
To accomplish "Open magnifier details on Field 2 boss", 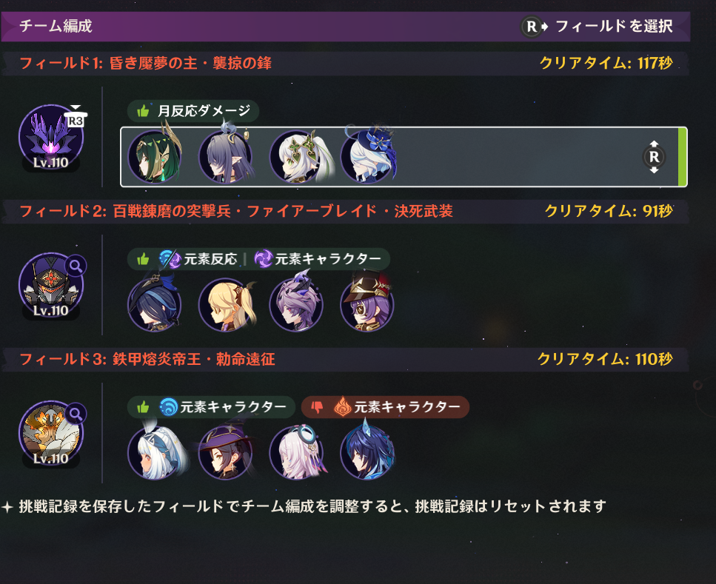I will click(x=76, y=265).
